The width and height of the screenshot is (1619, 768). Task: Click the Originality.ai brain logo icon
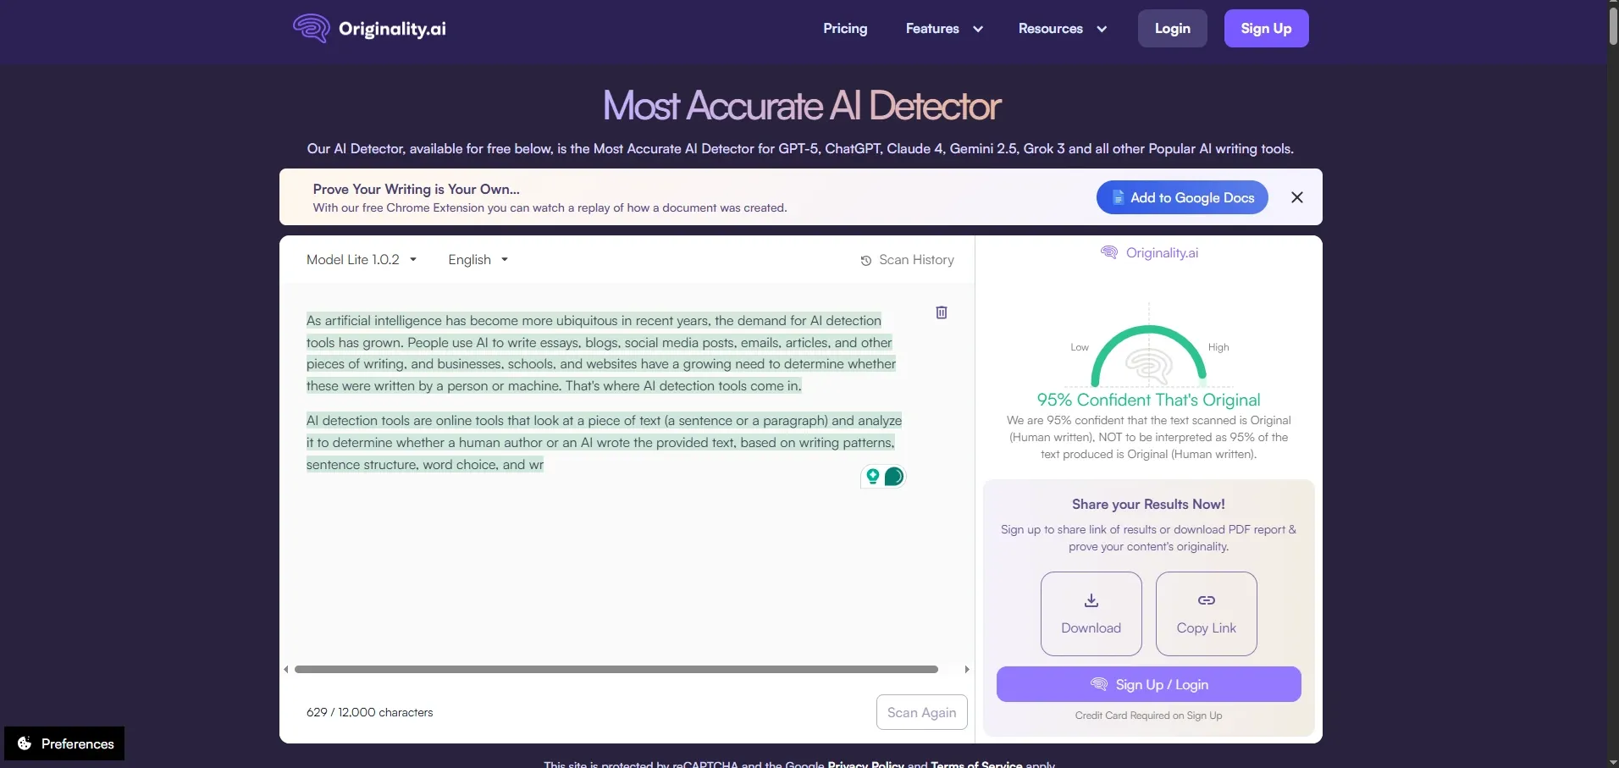[x=311, y=28]
